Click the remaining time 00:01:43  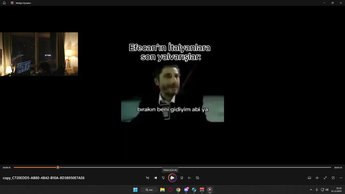tap(338, 168)
